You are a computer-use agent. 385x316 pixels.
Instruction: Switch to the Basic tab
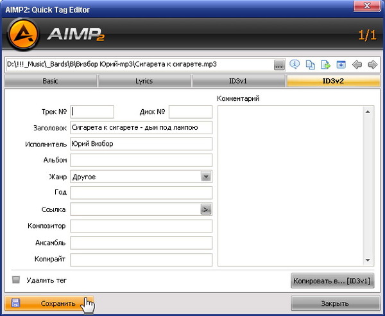pos(51,81)
